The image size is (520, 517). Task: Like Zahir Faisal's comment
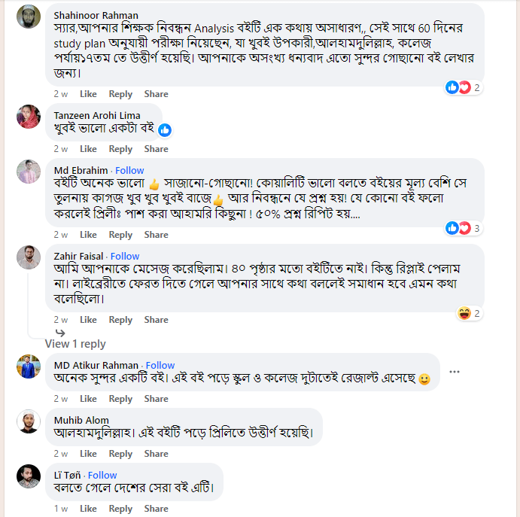88,320
